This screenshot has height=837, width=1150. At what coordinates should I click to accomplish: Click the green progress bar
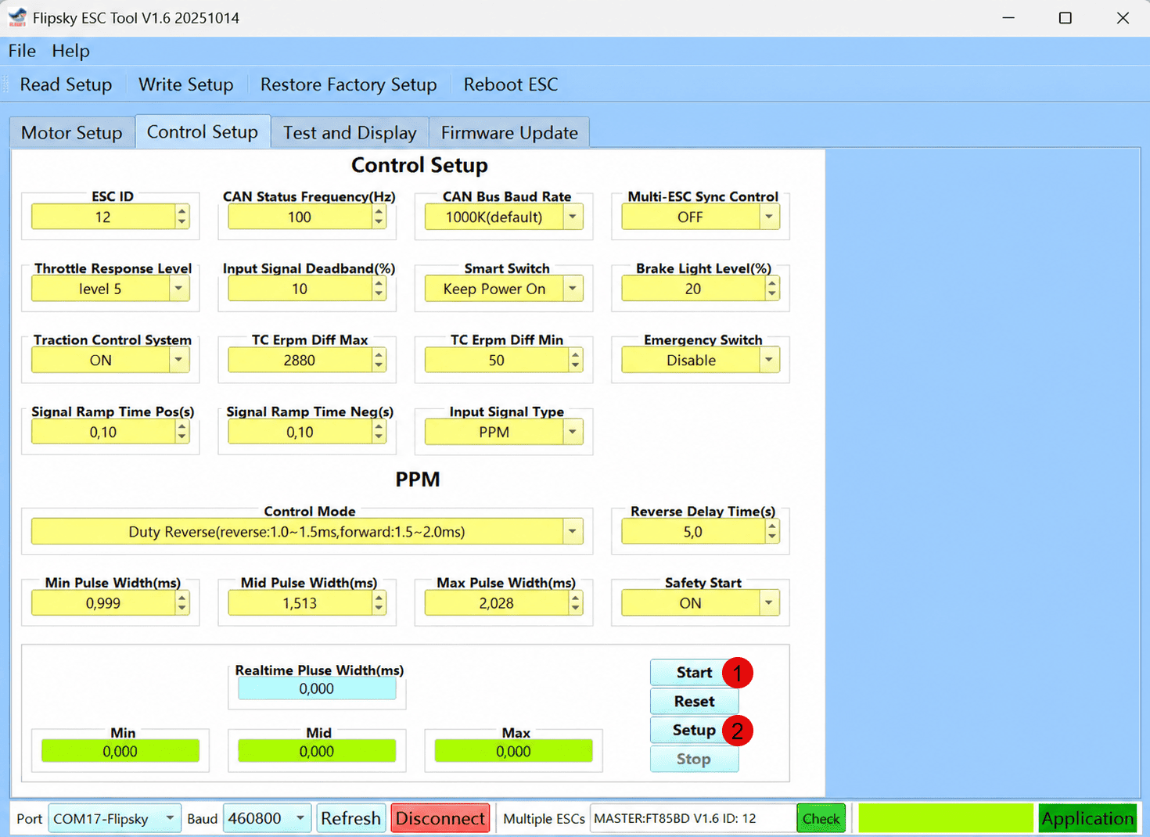pyautogui.click(x=946, y=819)
